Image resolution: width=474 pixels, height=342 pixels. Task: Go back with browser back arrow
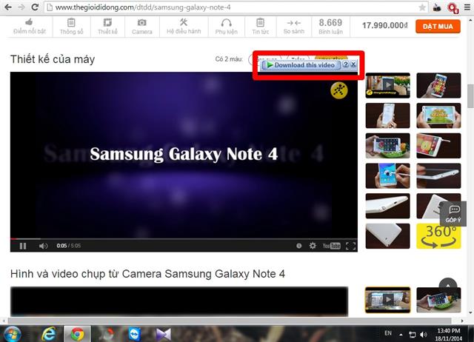pyautogui.click(x=8, y=7)
